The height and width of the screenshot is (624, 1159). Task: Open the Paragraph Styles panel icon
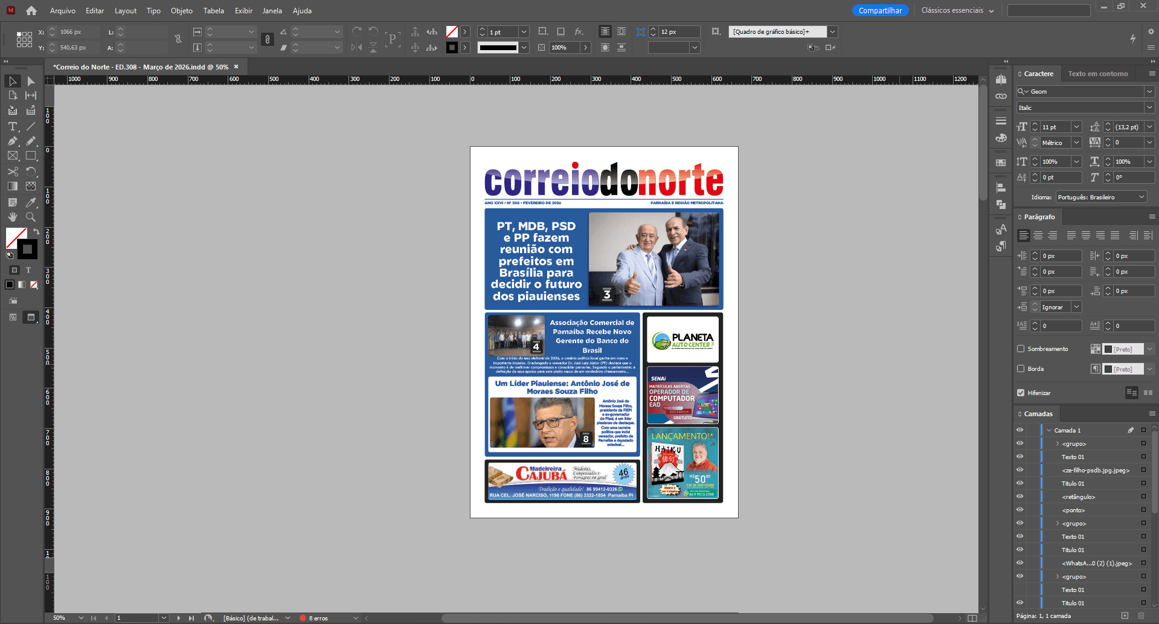pyautogui.click(x=1001, y=246)
